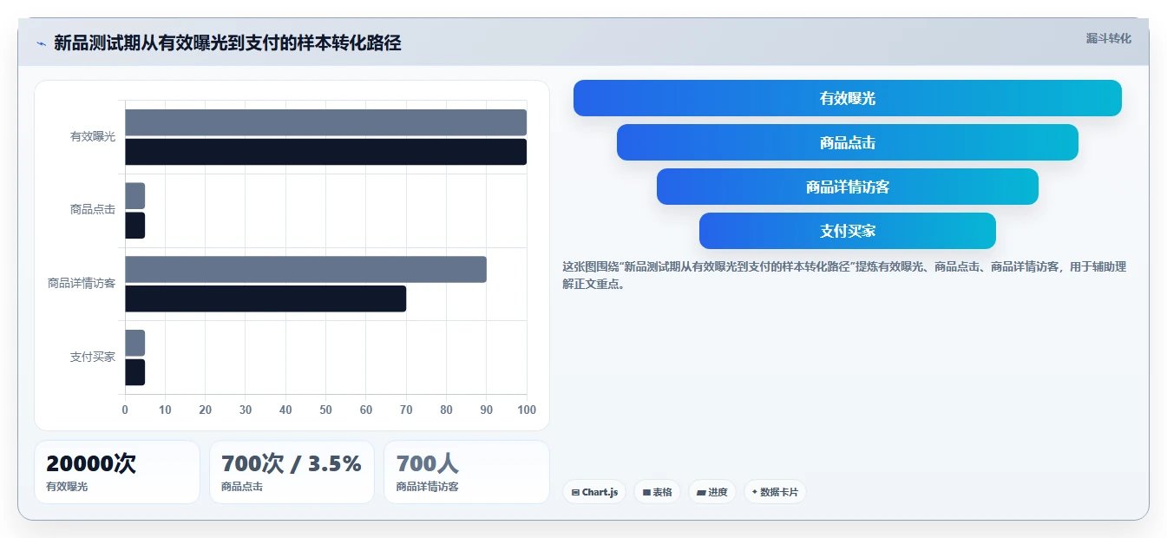This screenshot has height=538, width=1167.
Task: Click the x-axis tick label 70
Action: (x=406, y=410)
